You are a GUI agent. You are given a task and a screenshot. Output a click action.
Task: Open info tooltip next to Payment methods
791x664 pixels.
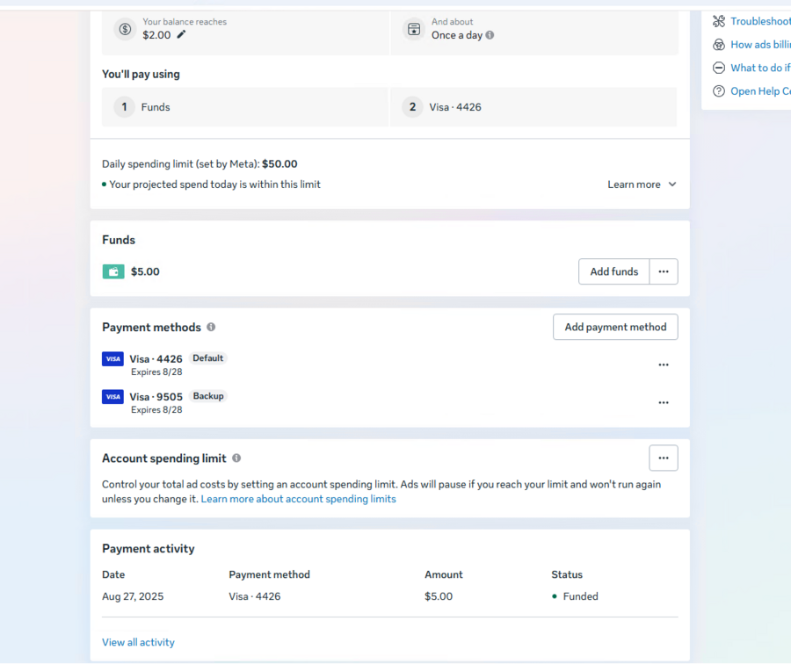point(211,327)
